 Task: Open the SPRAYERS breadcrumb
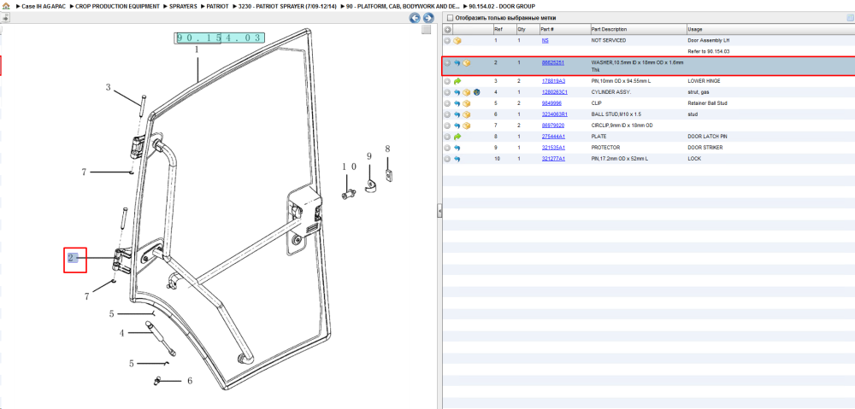pos(183,7)
